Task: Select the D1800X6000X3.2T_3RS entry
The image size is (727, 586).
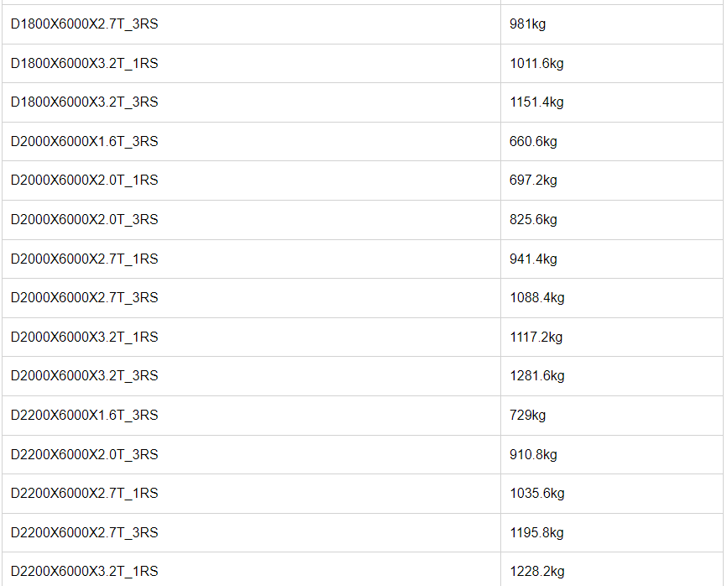Action: click(85, 102)
